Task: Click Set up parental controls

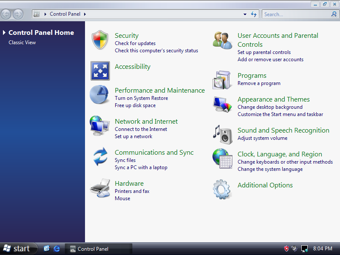Action: pyautogui.click(x=264, y=52)
